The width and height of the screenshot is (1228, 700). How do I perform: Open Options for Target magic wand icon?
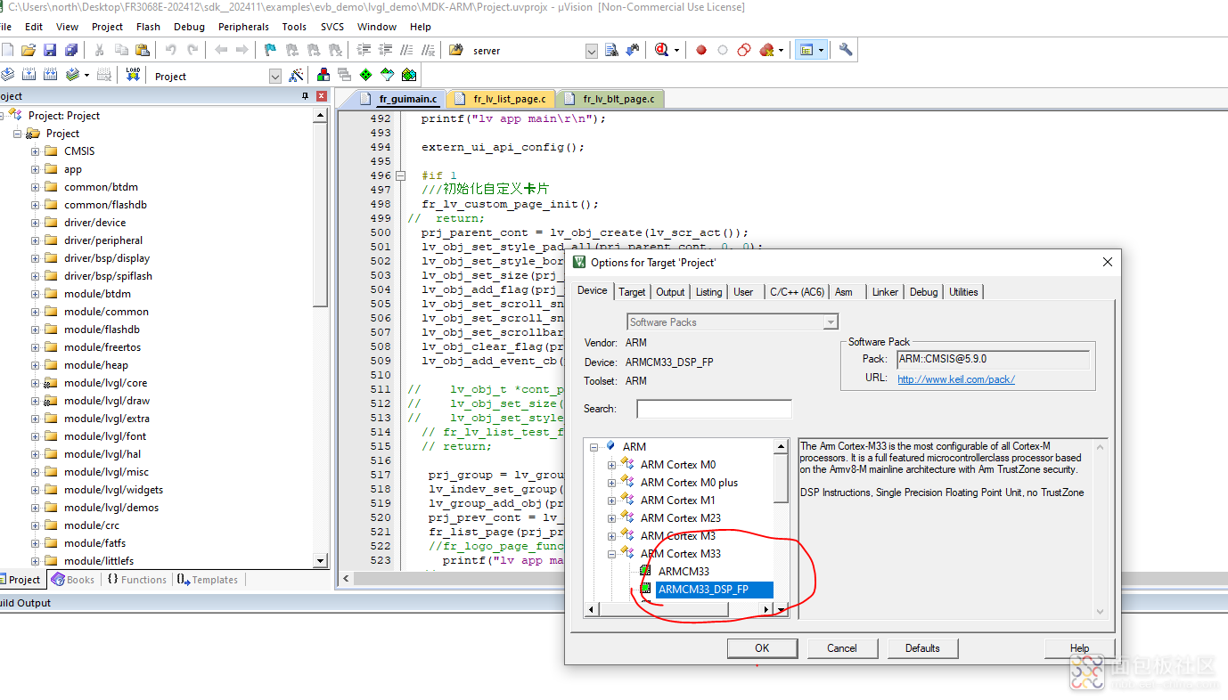click(296, 76)
